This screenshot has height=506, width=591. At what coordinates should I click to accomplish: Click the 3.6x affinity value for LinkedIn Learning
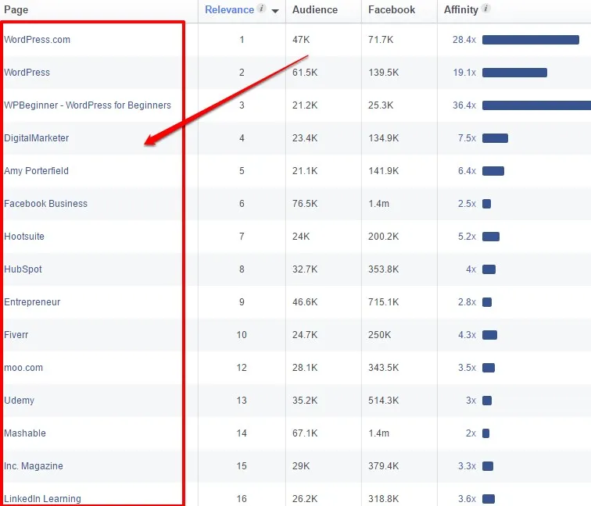pos(467,498)
